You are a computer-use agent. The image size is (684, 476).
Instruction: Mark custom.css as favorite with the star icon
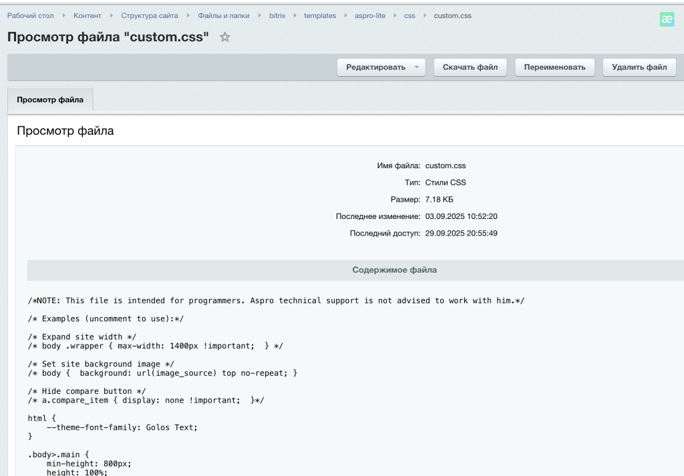click(224, 37)
